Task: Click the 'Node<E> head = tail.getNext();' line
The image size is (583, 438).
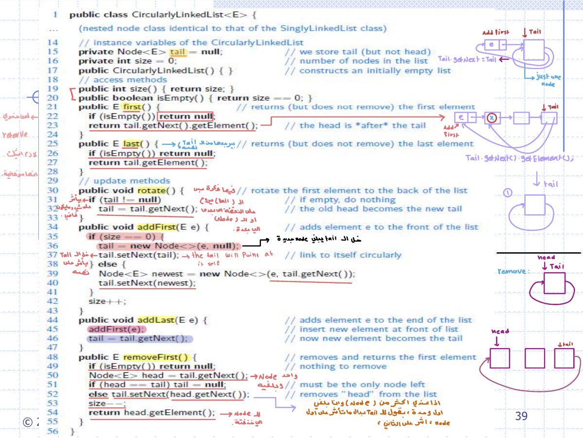Action: (x=168, y=375)
